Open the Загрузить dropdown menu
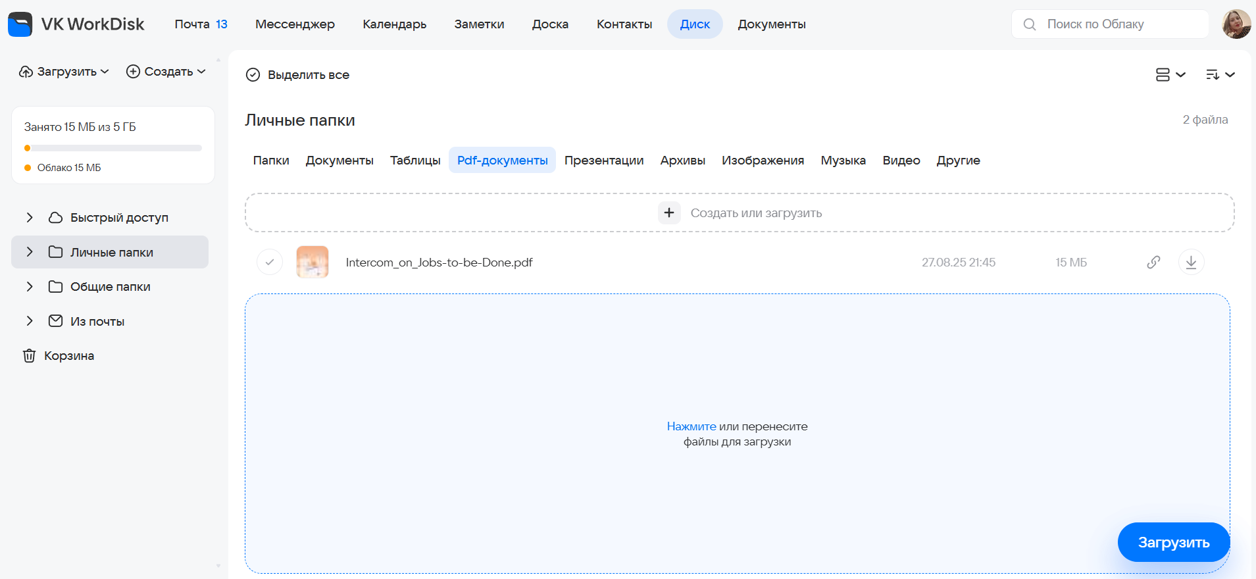Viewport: 1256px width, 579px height. tap(64, 72)
